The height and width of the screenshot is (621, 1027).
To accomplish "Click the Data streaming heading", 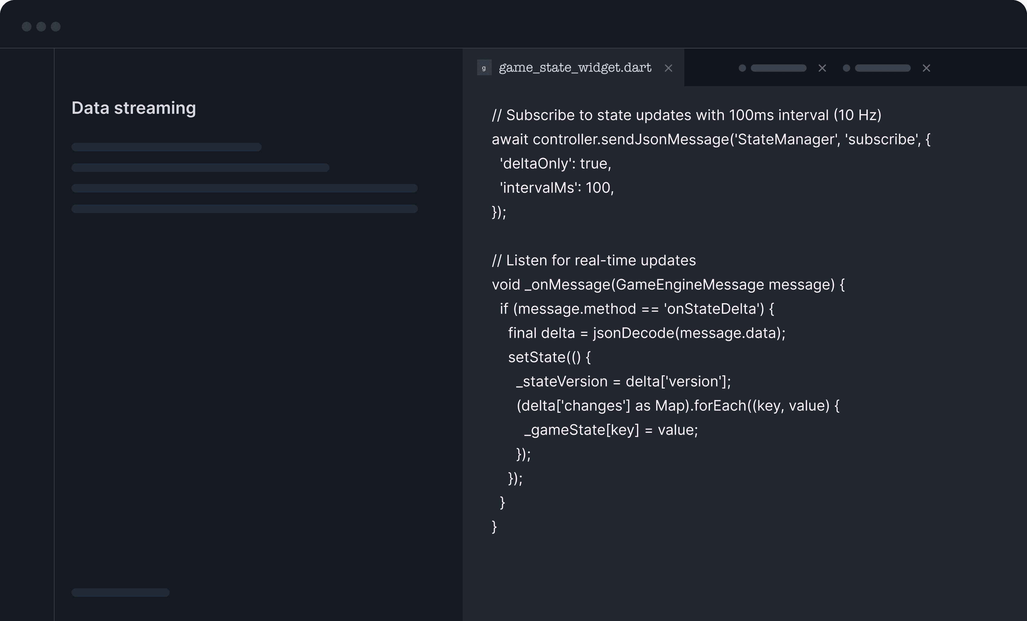I will point(134,108).
